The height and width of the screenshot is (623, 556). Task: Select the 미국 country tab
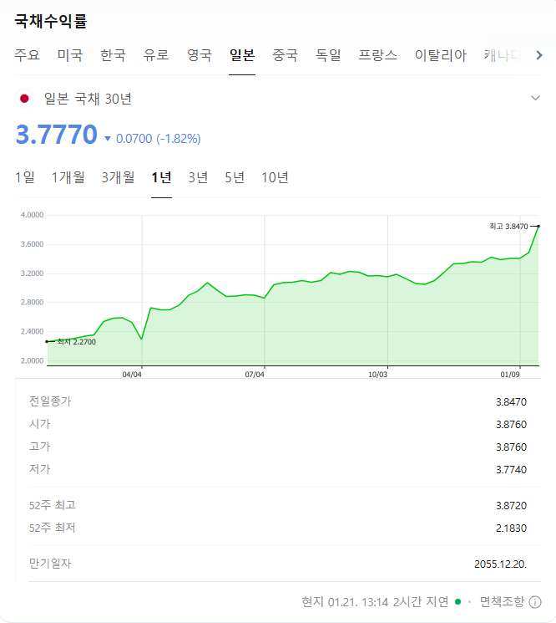70,55
